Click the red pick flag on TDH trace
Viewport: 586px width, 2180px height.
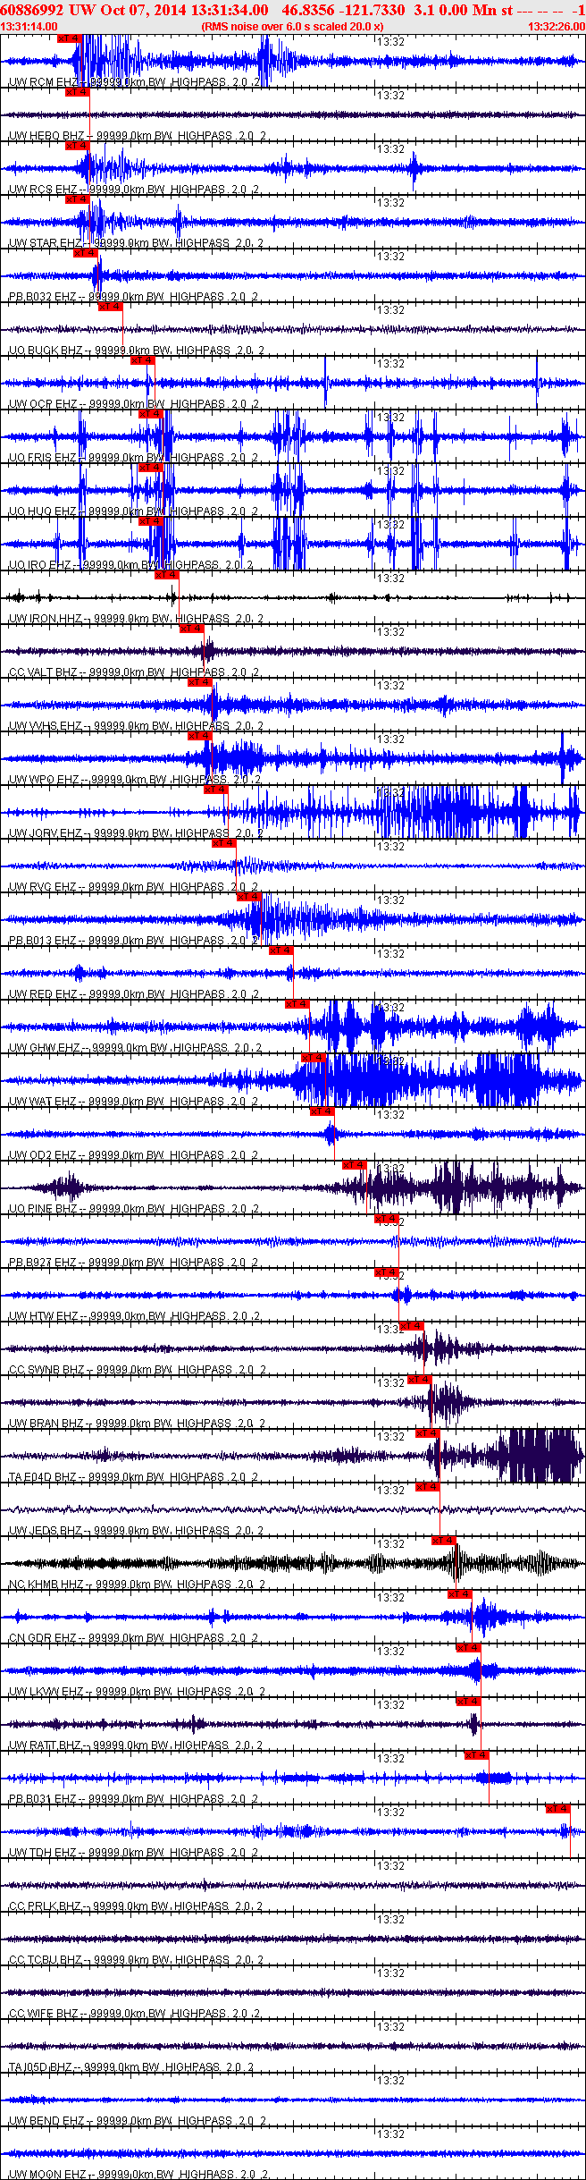click(x=558, y=1809)
